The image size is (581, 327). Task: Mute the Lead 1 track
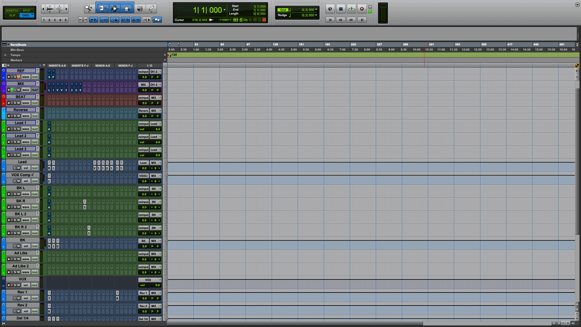[19, 129]
